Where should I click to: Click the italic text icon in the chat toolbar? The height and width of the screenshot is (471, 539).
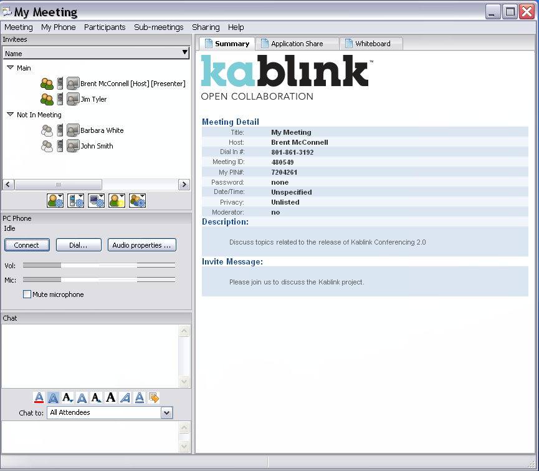[125, 397]
